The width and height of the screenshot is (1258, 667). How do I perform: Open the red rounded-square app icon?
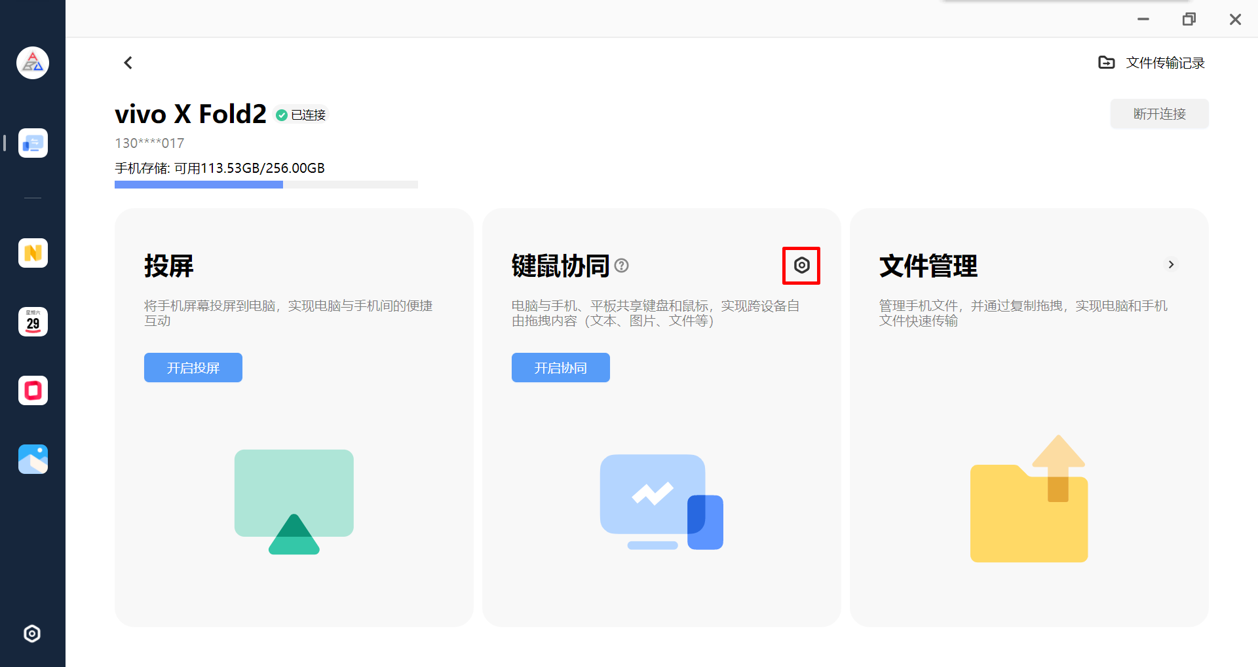click(33, 390)
